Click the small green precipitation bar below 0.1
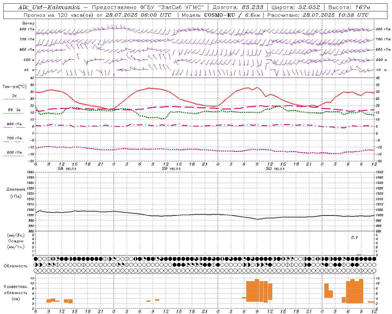This screenshot has height=314, width=392. (359, 255)
